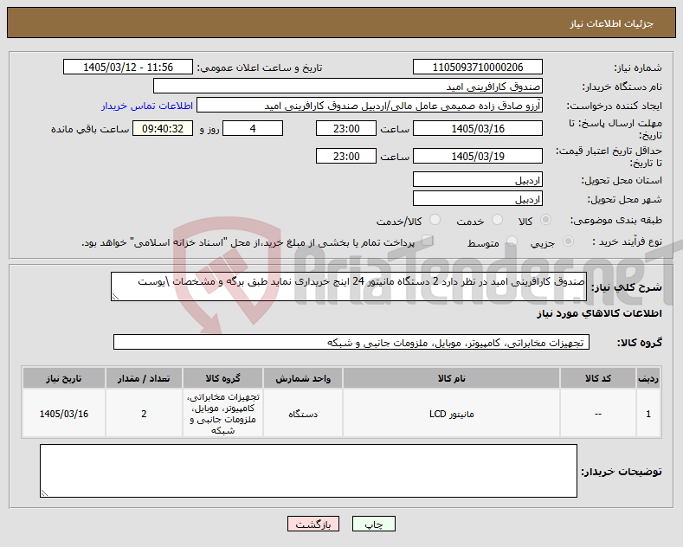Click the remaining time field 09:40:32
This screenshot has height=547, width=683.
[x=163, y=128]
